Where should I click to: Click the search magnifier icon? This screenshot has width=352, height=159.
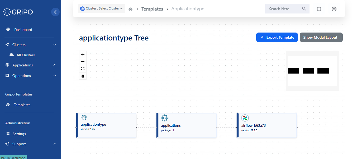click(x=304, y=9)
